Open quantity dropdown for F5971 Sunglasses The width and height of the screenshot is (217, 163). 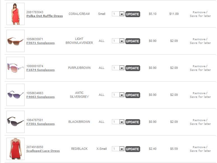pos(122,41)
